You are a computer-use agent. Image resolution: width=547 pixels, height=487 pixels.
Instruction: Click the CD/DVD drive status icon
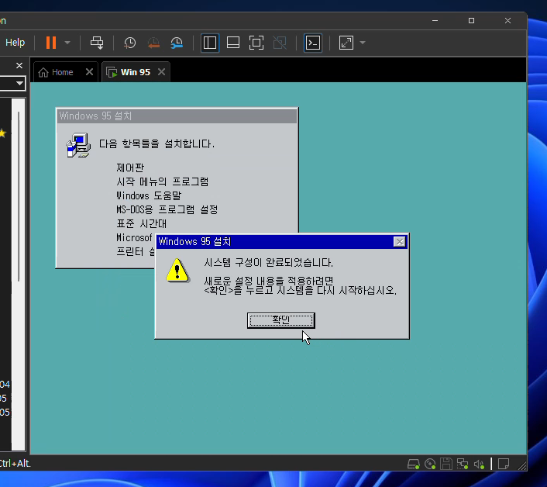click(430, 464)
